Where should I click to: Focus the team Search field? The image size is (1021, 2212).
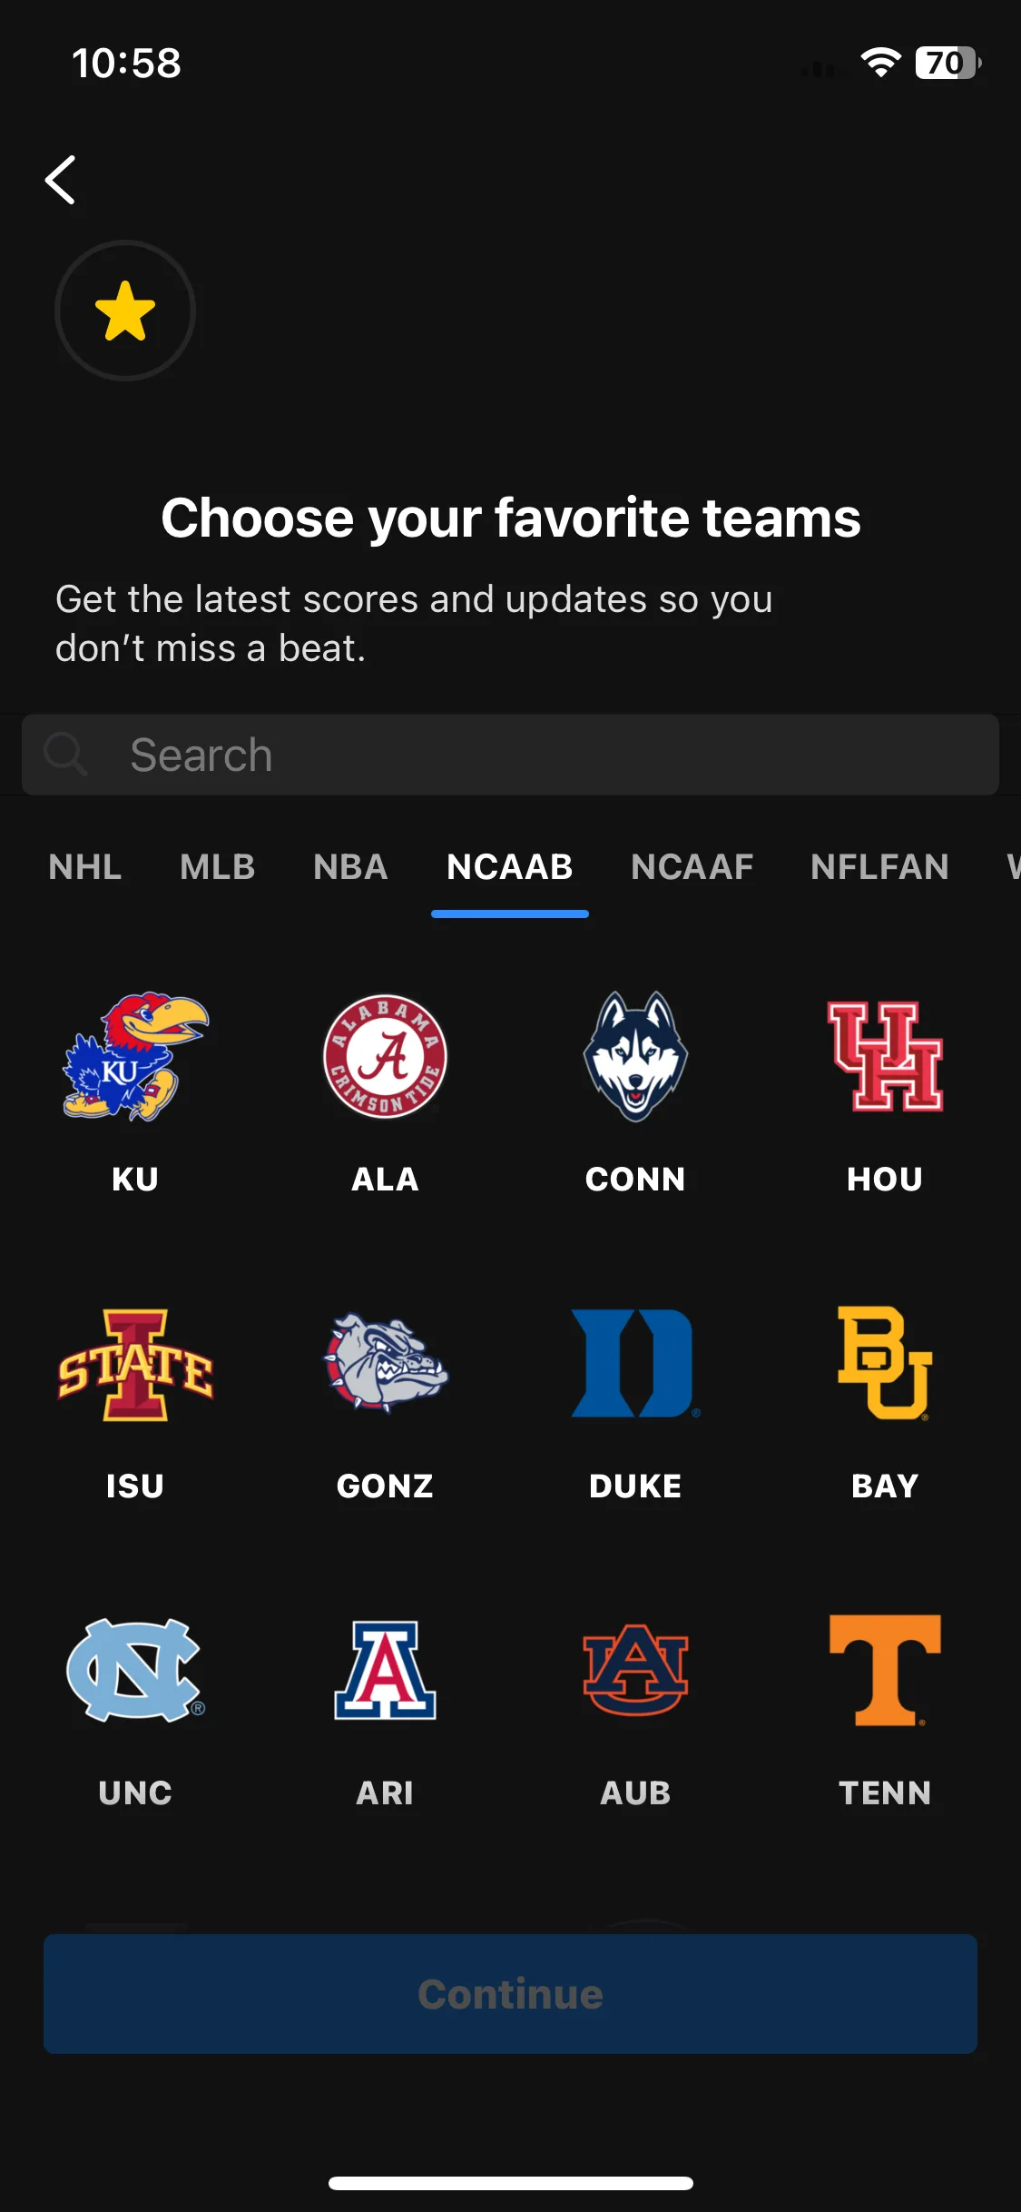pyautogui.click(x=510, y=755)
